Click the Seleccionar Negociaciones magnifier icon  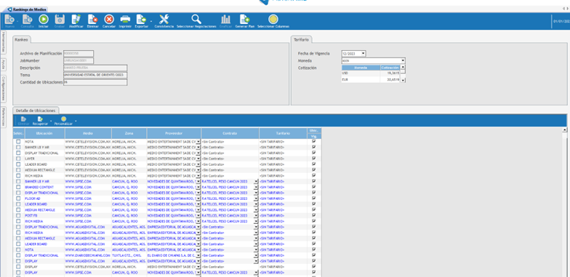pos(196,19)
